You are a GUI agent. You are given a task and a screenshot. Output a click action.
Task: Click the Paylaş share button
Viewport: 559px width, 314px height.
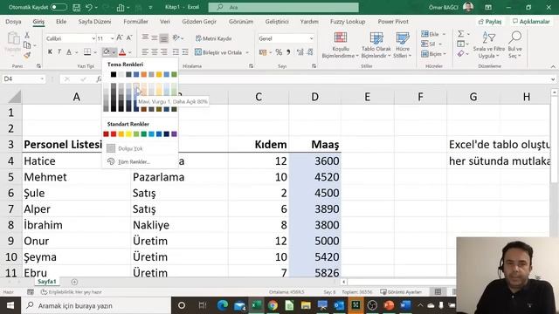click(490, 21)
